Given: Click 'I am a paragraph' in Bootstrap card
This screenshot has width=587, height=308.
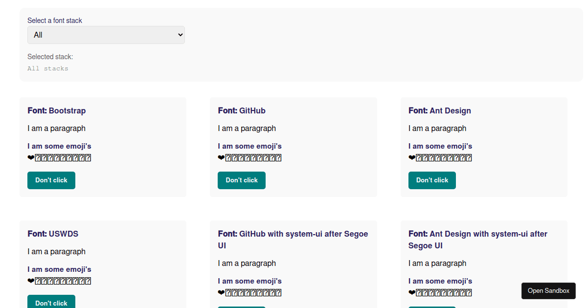Looking at the screenshot, I should [56, 129].
